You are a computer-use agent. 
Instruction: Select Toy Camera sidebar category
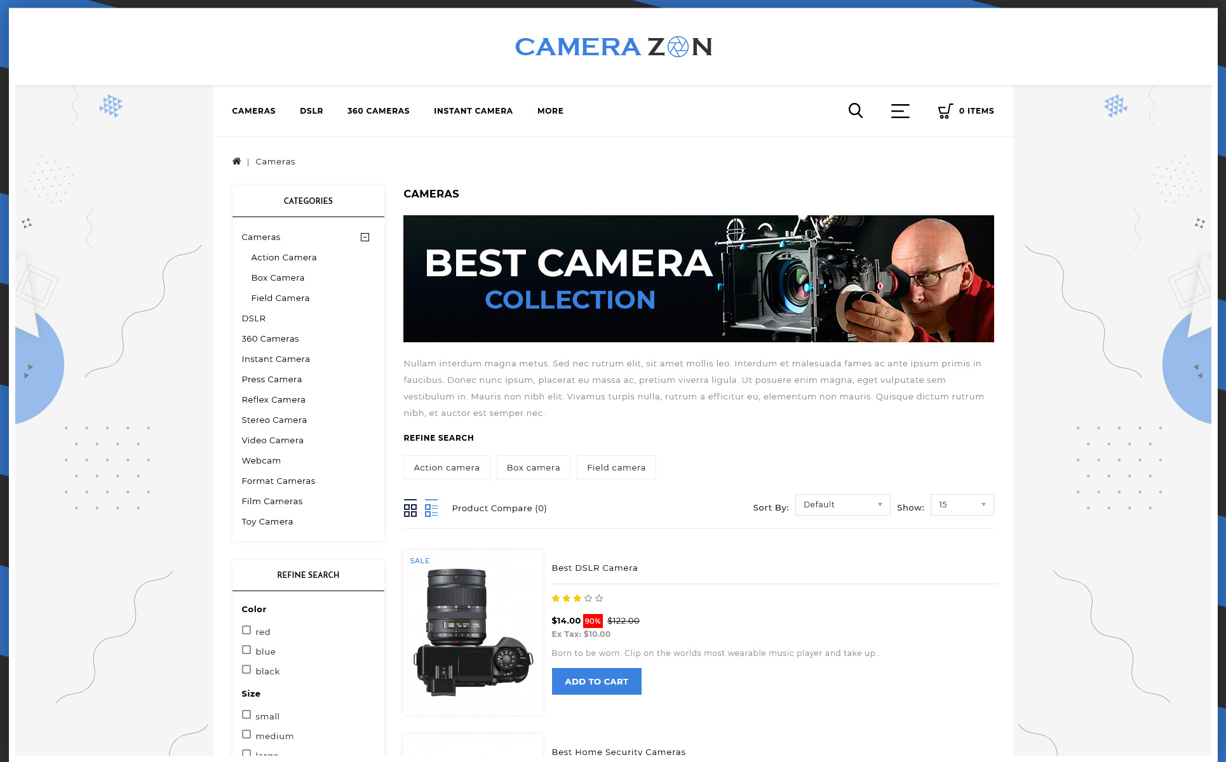267,521
